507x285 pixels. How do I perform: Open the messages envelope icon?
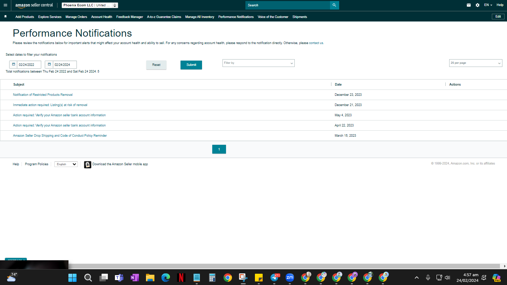click(x=469, y=5)
